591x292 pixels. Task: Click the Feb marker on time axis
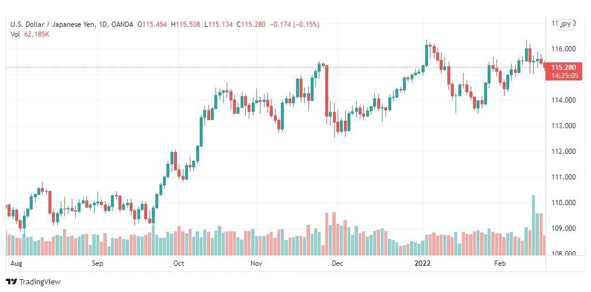[x=499, y=263]
